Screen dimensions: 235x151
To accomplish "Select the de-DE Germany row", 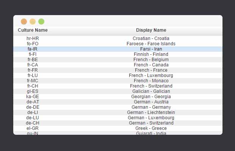I will (118, 107).
